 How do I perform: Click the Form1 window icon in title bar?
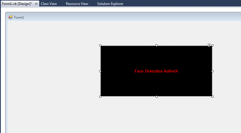click(x=11, y=17)
